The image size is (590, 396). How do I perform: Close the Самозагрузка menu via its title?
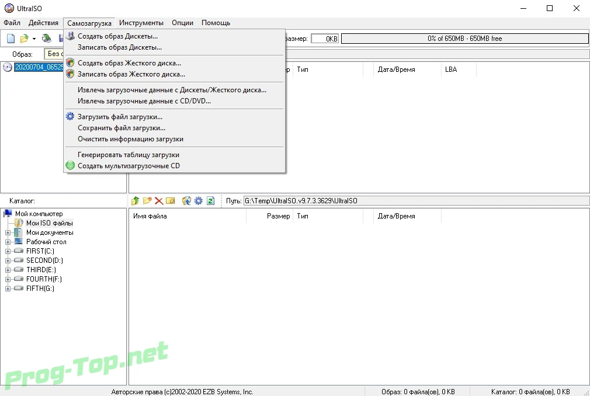coord(89,23)
